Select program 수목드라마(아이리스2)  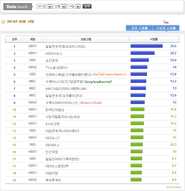tap(62, 103)
